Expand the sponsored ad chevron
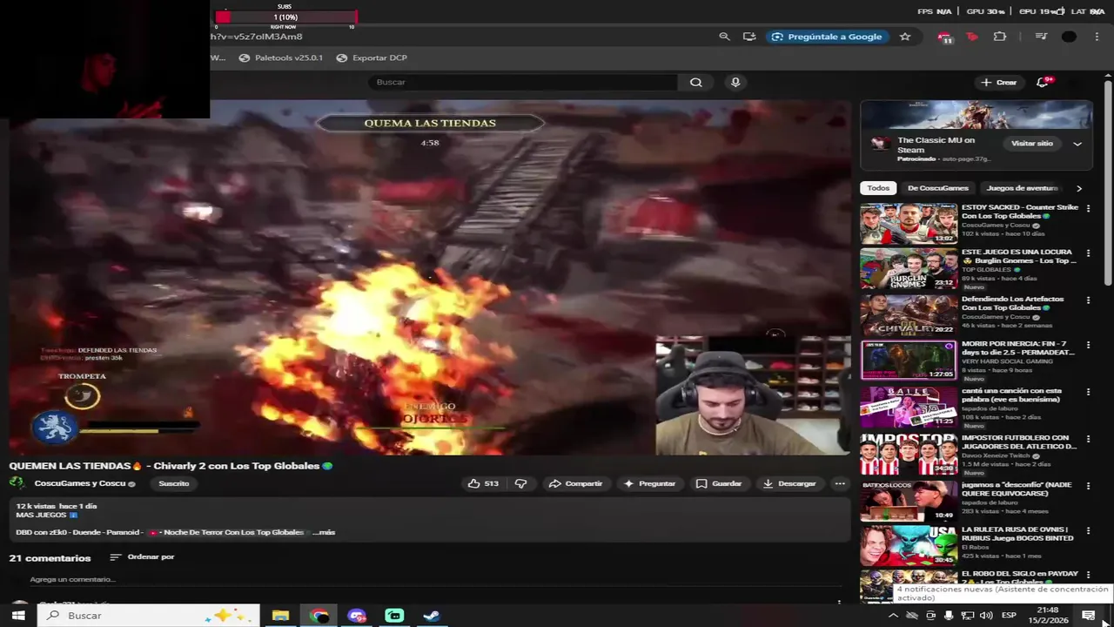 [x=1077, y=144]
